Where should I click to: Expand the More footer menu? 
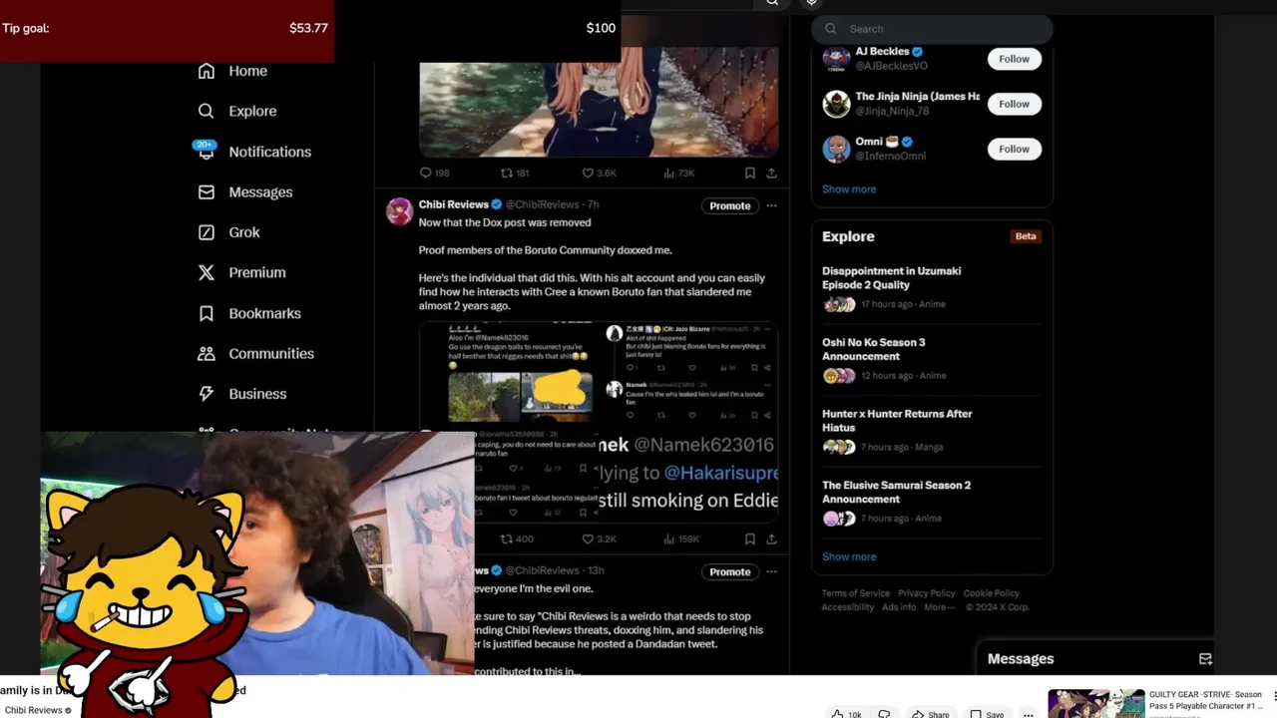click(940, 607)
